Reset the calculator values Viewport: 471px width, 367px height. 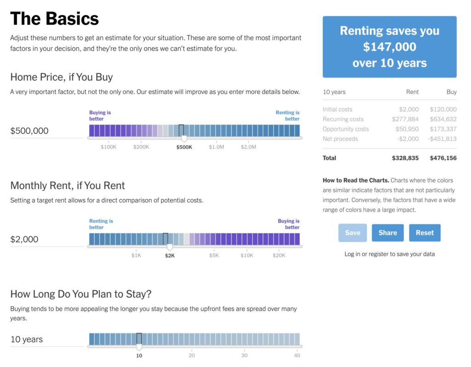(425, 233)
